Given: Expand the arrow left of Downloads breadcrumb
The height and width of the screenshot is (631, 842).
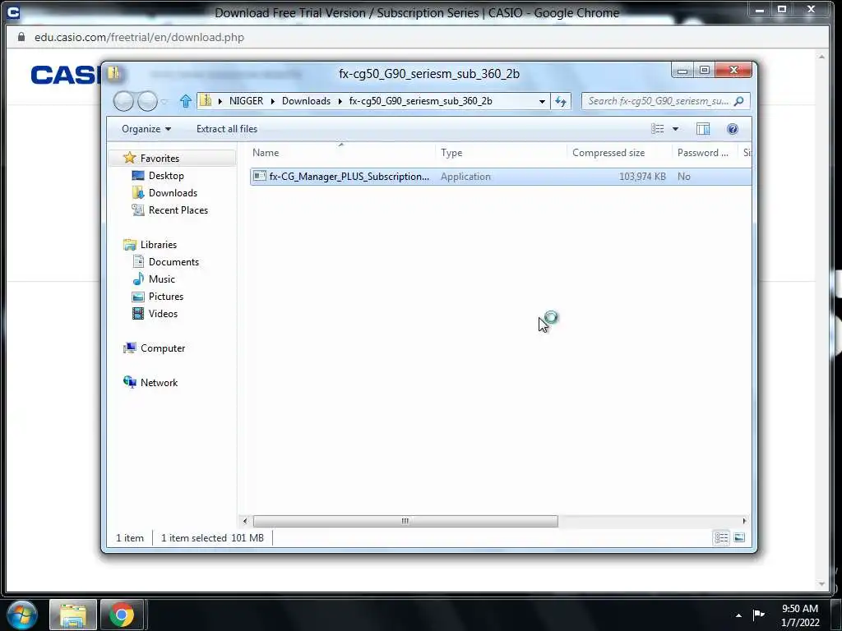Looking at the screenshot, I should click(x=273, y=101).
